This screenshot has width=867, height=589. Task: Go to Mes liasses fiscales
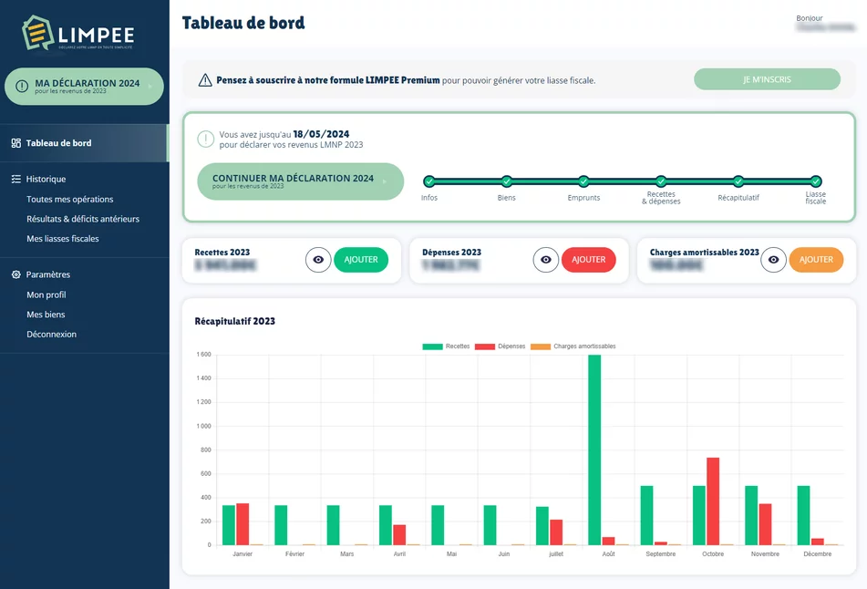[x=63, y=239]
